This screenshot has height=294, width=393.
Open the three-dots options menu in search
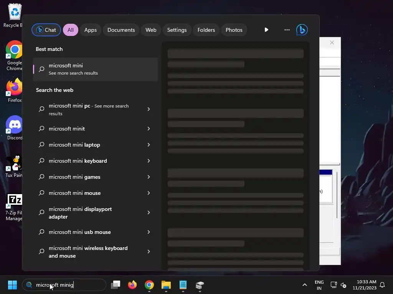click(x=287, y=30)
